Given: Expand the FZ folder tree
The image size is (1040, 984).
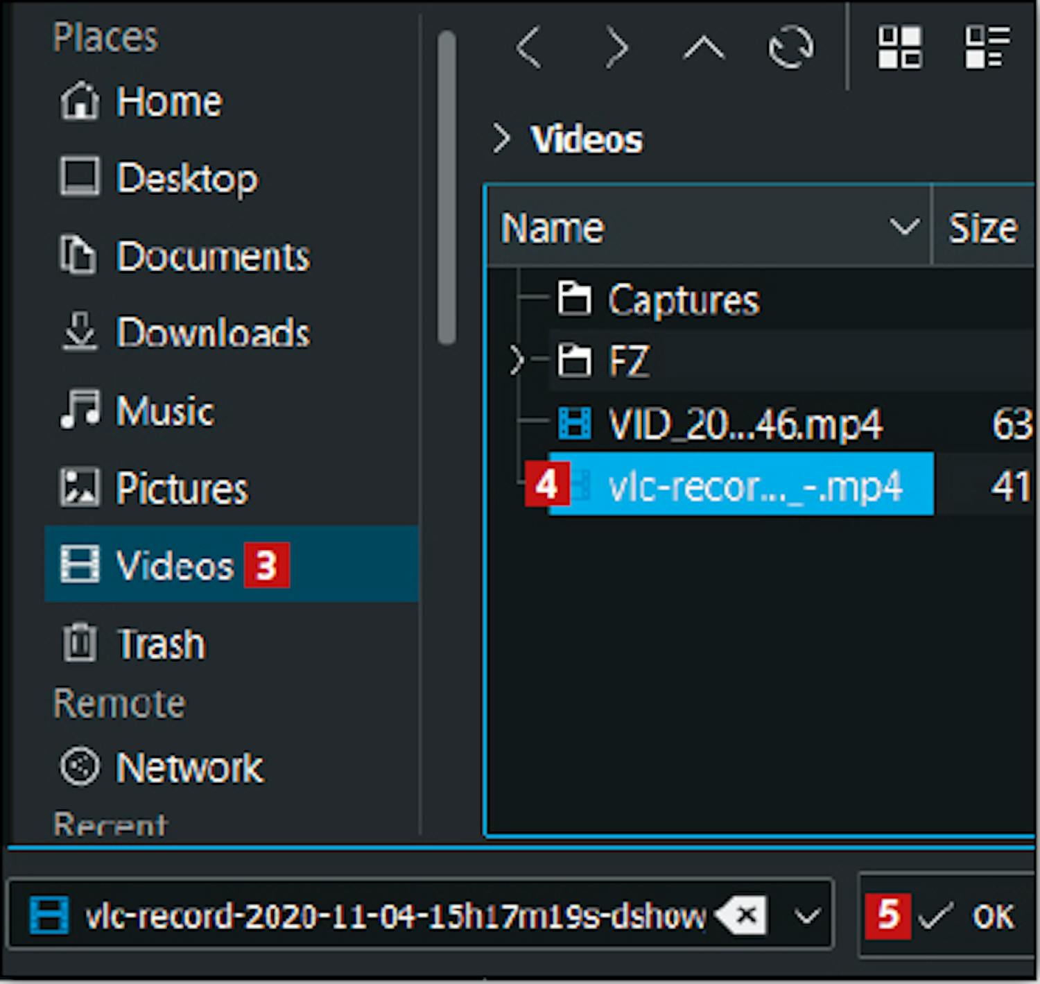Looking at the screenshot, I should (516, 361).
